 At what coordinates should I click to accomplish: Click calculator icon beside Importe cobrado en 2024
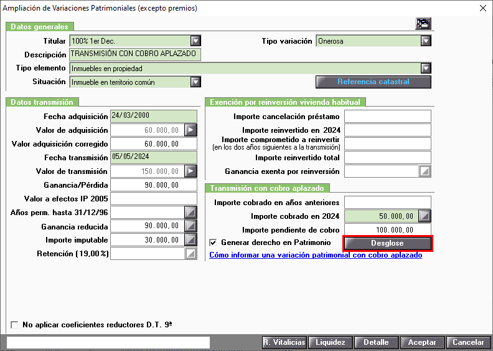coord(425,216)
